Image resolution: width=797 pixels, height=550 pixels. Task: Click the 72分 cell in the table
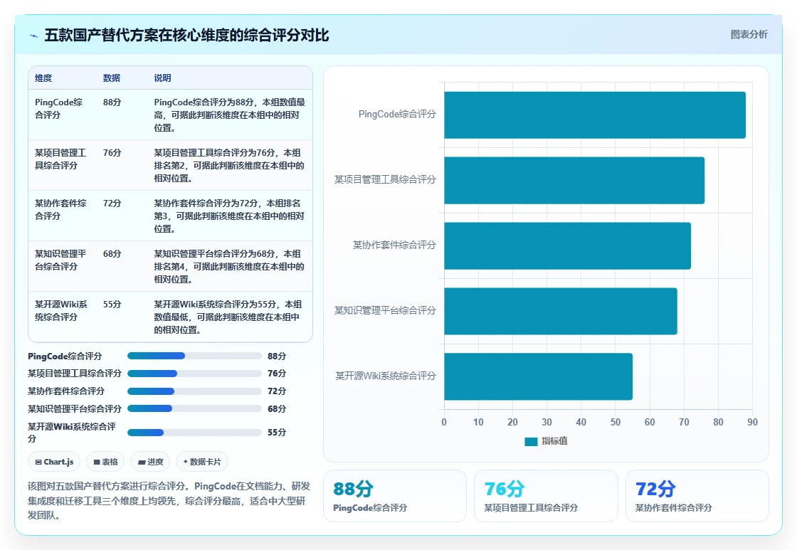click(x=112, y=203)
